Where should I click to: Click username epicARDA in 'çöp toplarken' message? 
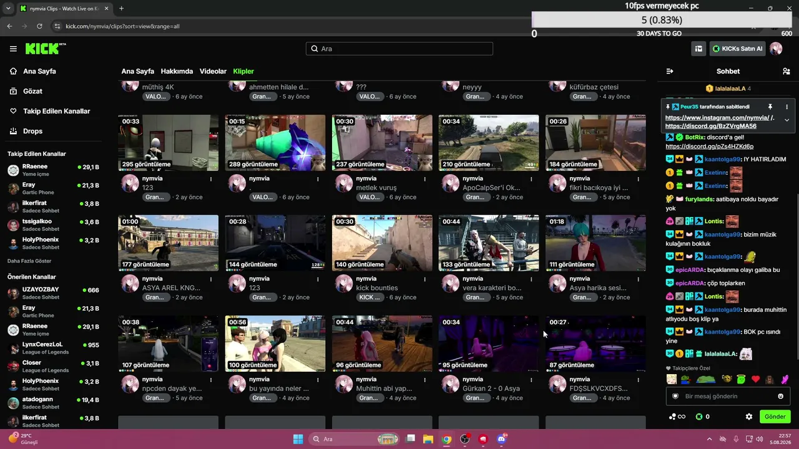pos(690,283)
